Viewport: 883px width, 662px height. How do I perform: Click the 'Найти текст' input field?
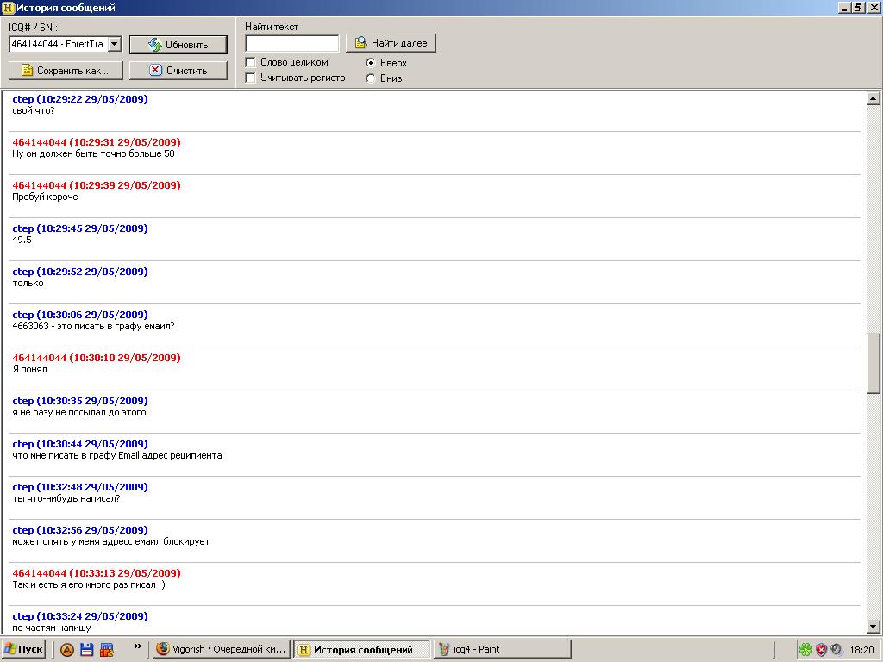(x=291, y=43)
